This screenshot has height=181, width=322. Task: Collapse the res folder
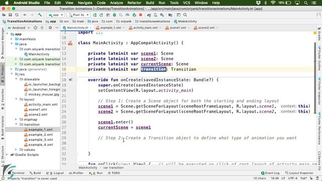pos(12,74)
